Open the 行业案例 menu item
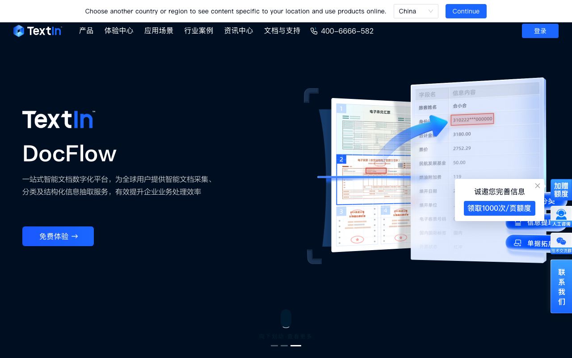Viewport: 572px width, 358px height. pyautogui.click(x=199, y=31)
